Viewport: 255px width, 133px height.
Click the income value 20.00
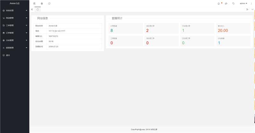click(223, 30)
